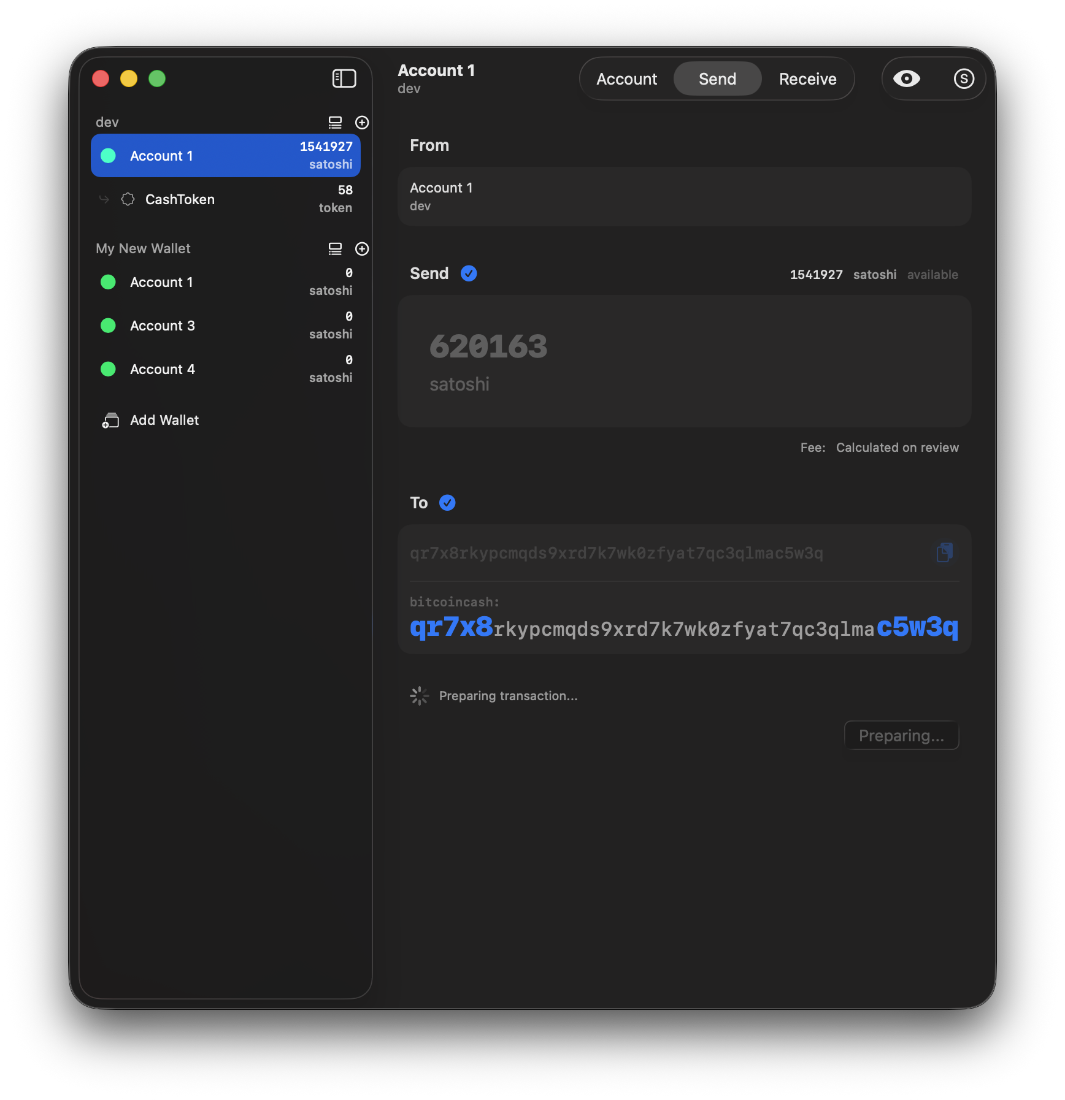The width and height of the screenshot is (1065, 1100).
Task: Select Account 4 in sidebar
Action: pos(226,369)
